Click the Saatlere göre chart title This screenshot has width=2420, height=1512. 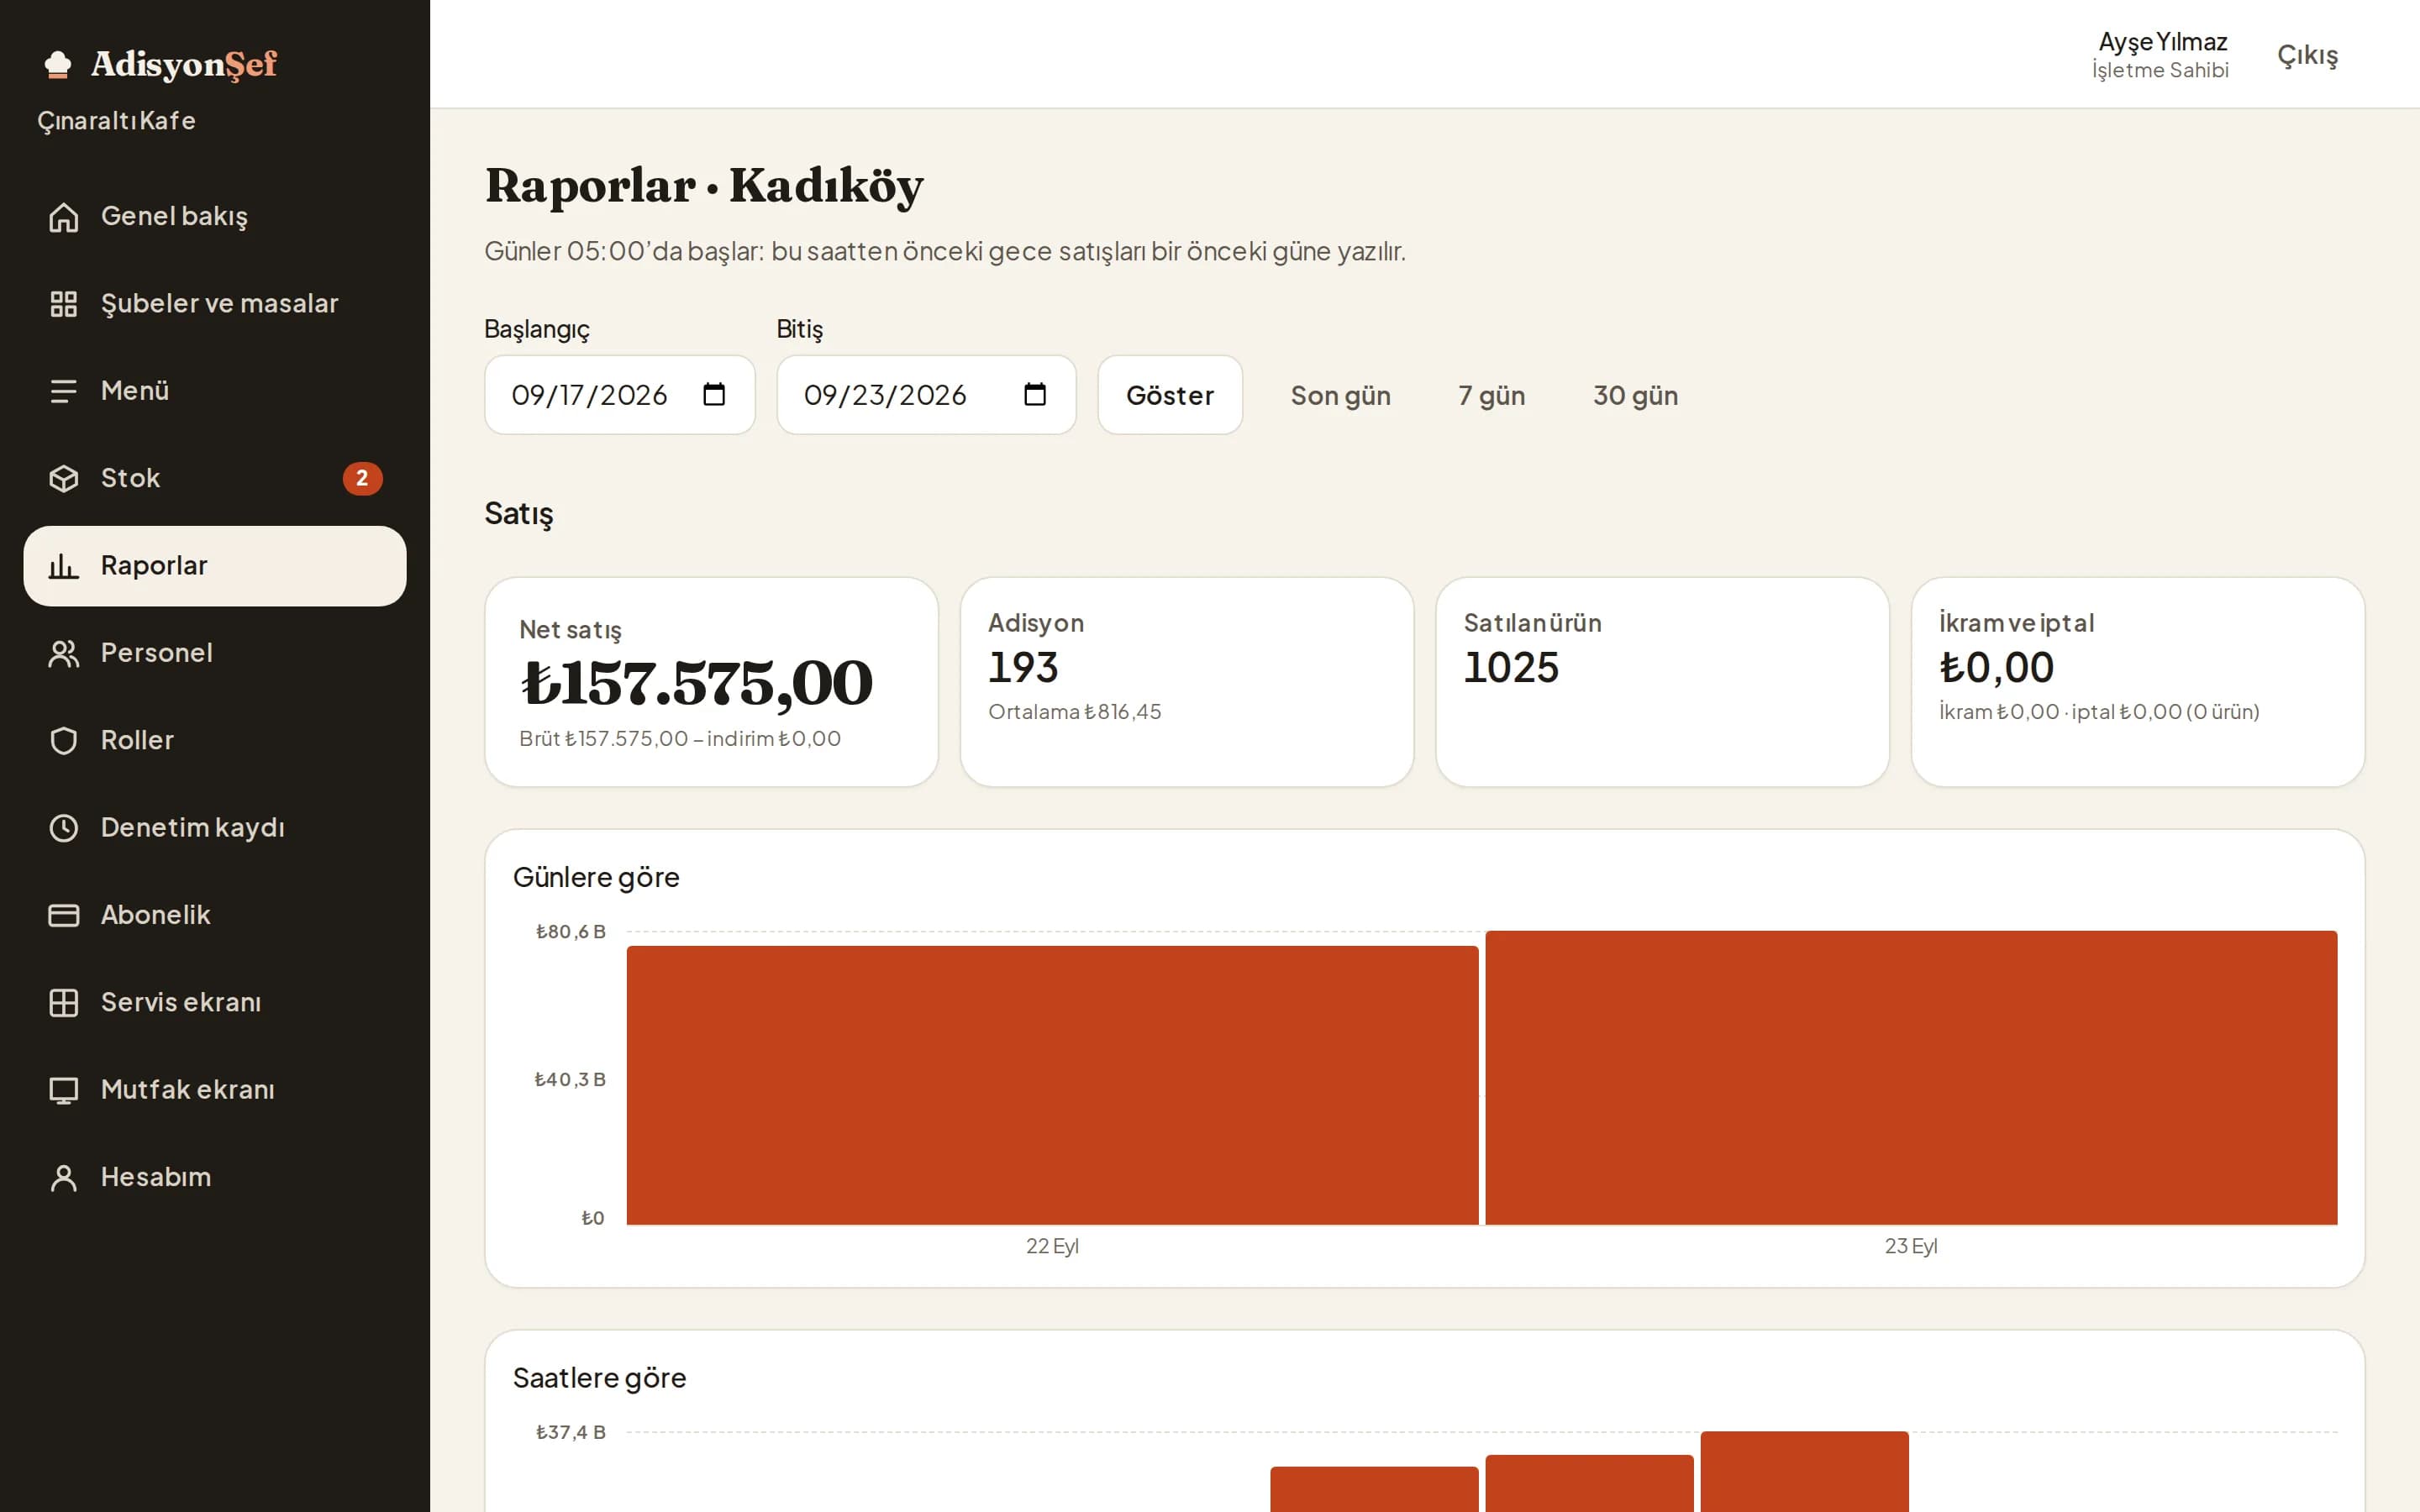600,1378
